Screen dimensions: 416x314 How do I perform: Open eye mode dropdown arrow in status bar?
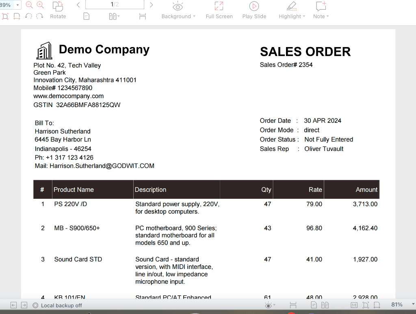tap(274, 305)
